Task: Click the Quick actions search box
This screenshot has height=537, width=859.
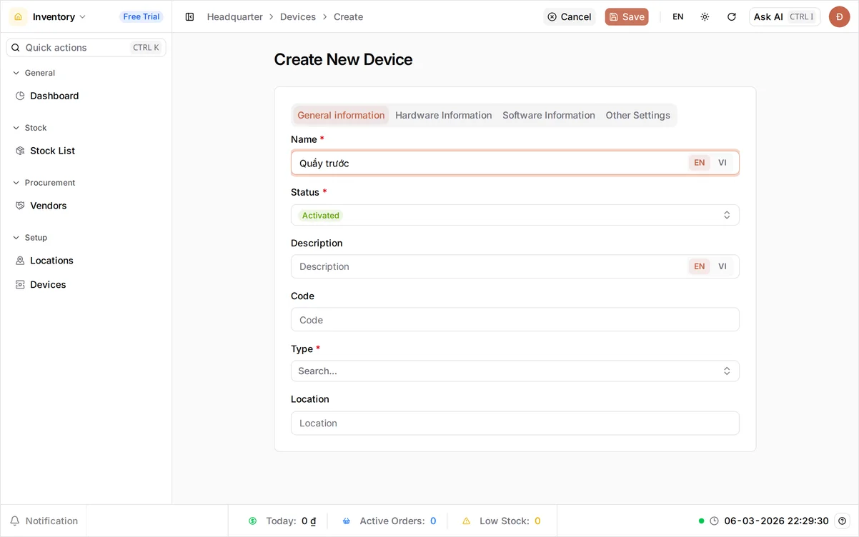Action: pyautogui.click(x=86, y=47)
